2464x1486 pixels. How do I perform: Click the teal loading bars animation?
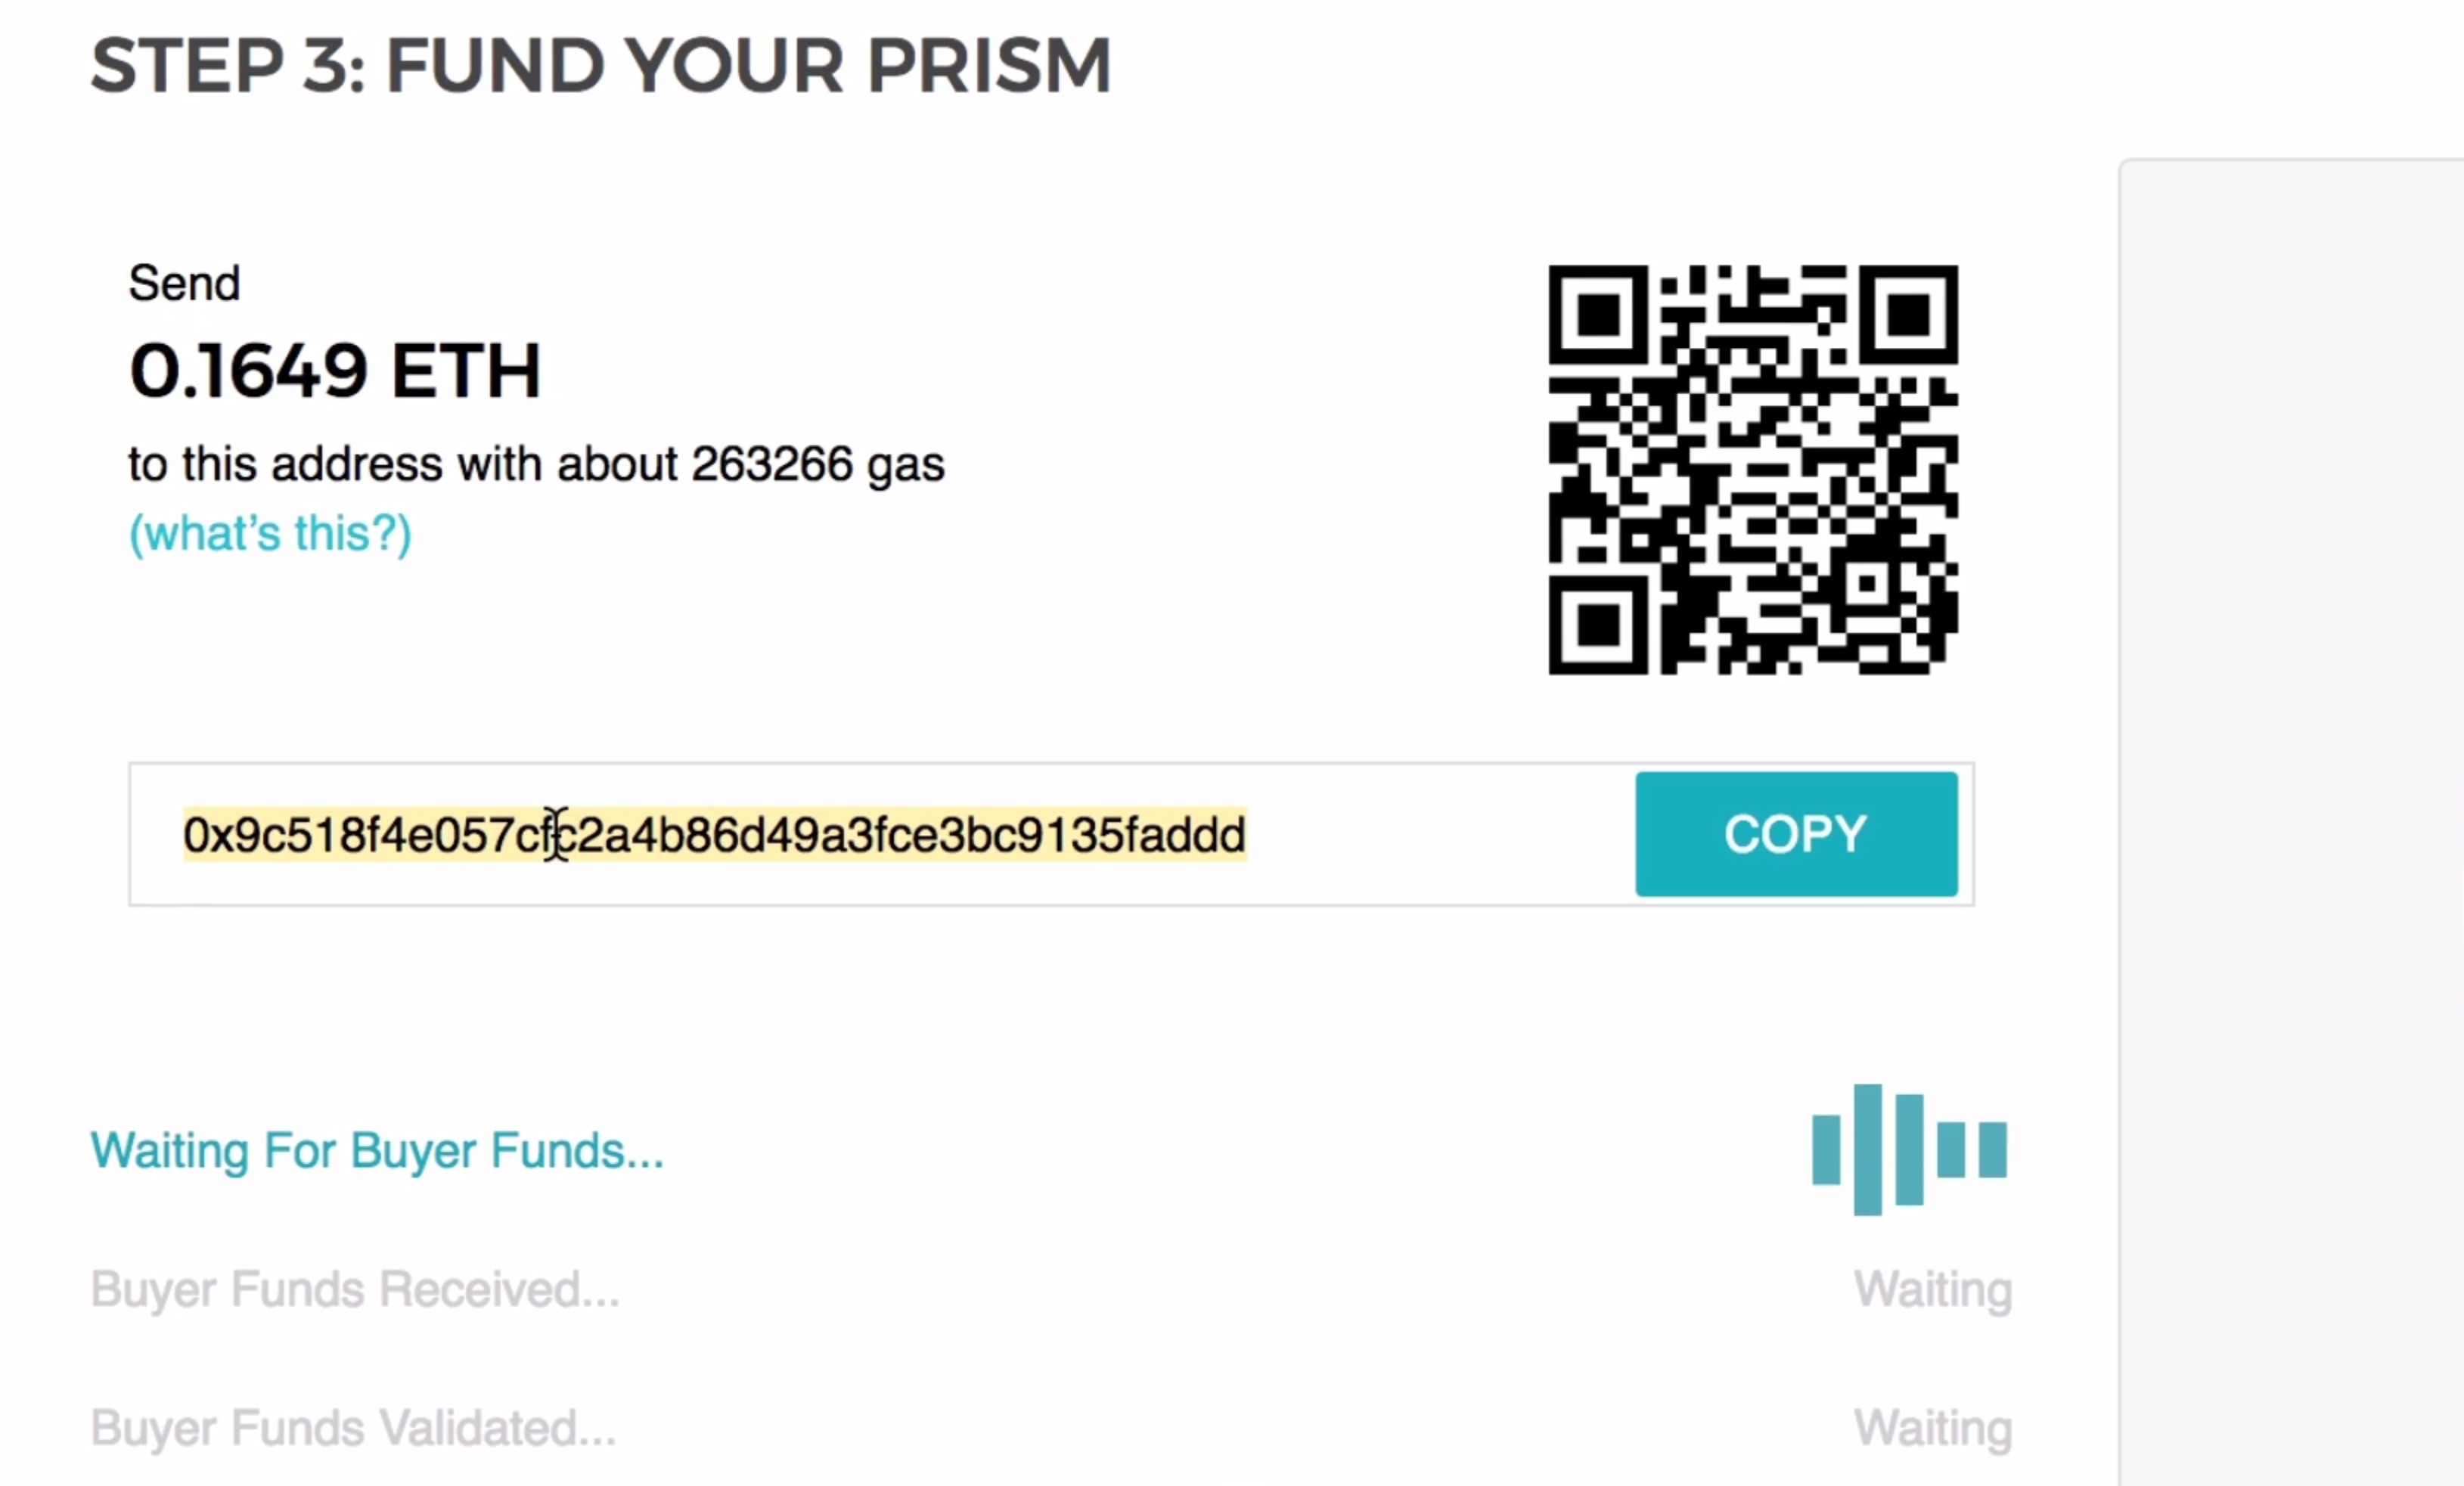[1908, 1149]
